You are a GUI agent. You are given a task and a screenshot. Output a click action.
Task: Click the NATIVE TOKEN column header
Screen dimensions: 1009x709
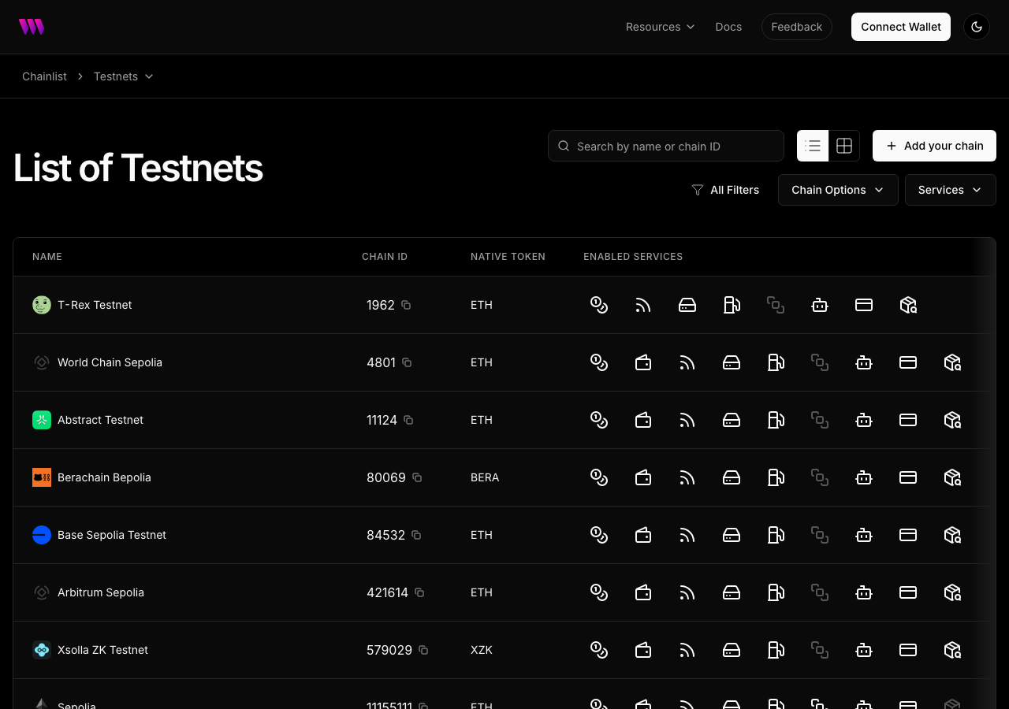pos(508,257)
